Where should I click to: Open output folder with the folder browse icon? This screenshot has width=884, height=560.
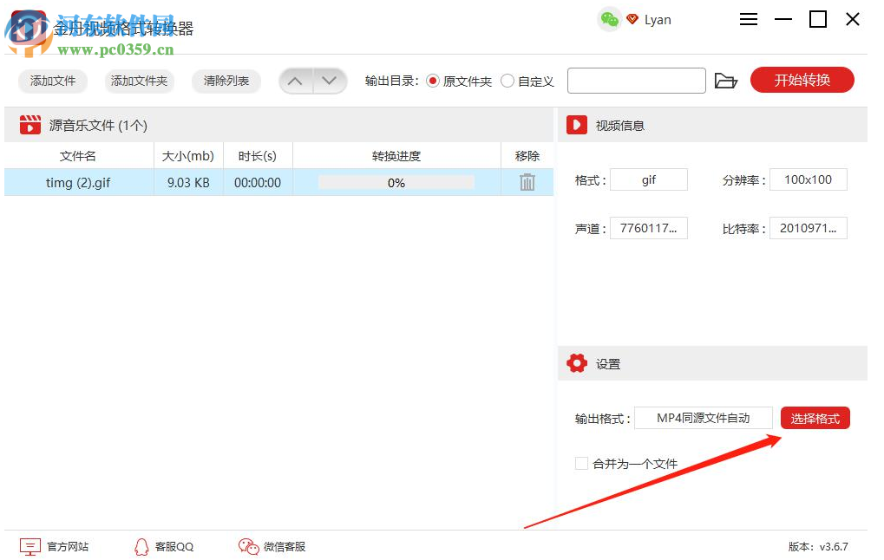click(726, 81)
